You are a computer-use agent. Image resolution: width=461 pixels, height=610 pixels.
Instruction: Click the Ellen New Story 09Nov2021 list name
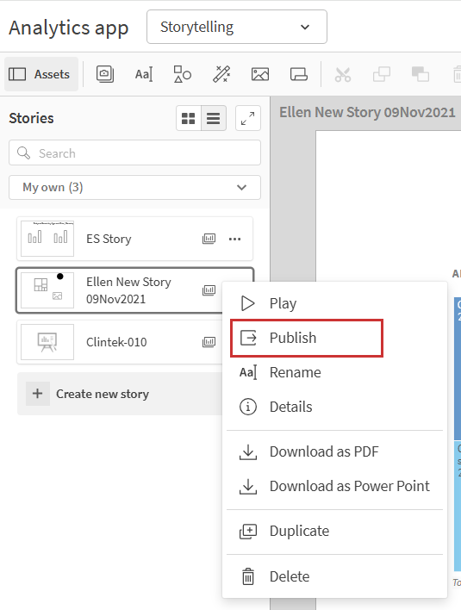pyautogui.click(x=128, y=290)
